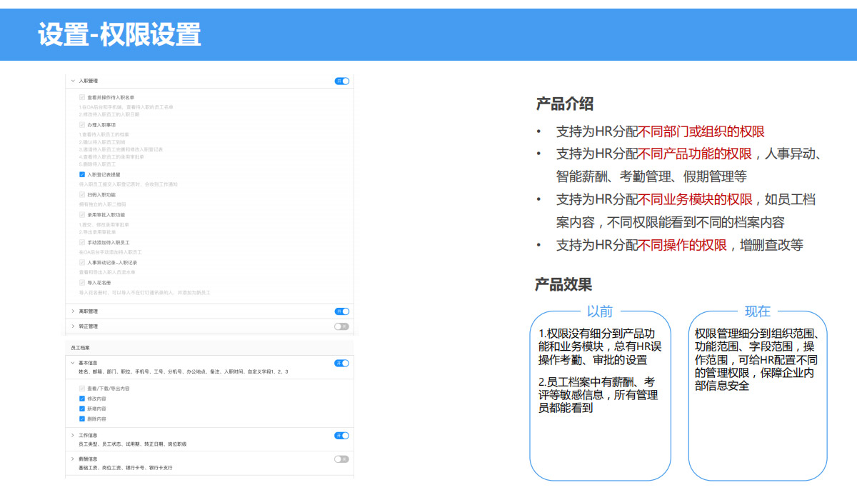Click the 查看/下载/导出内容 checkbox
857x495 pixels.
pyautogui.click(x=82, y=389)
